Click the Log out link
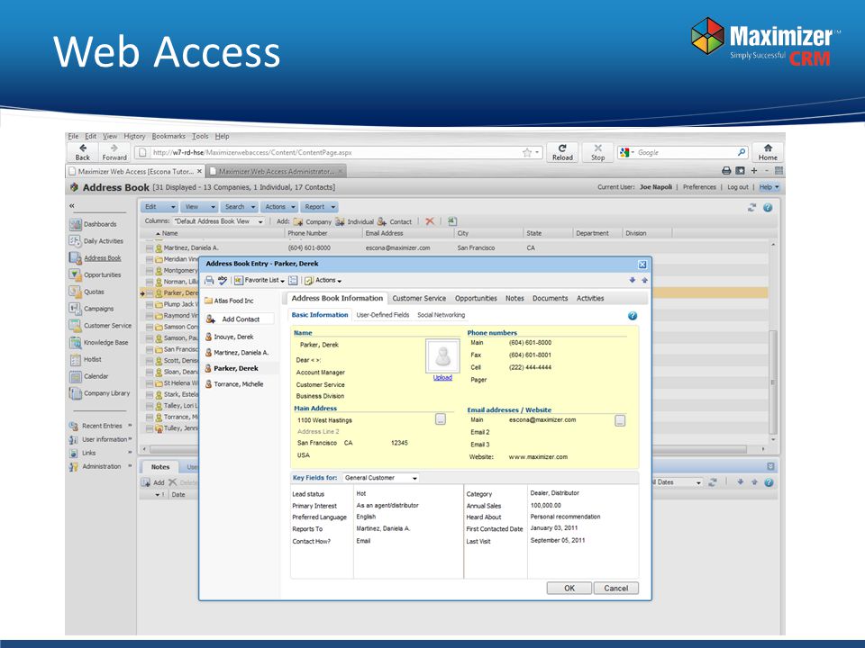Viewport: 865px width, 648px height. click(x=738, y=187)
